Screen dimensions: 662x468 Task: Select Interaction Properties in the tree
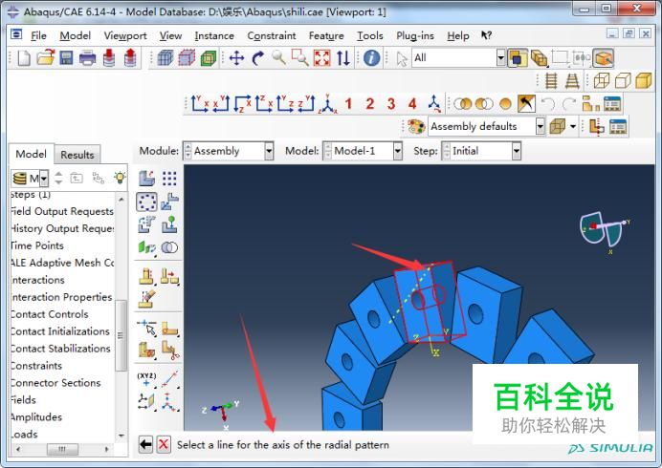click(x=61, y=297)
